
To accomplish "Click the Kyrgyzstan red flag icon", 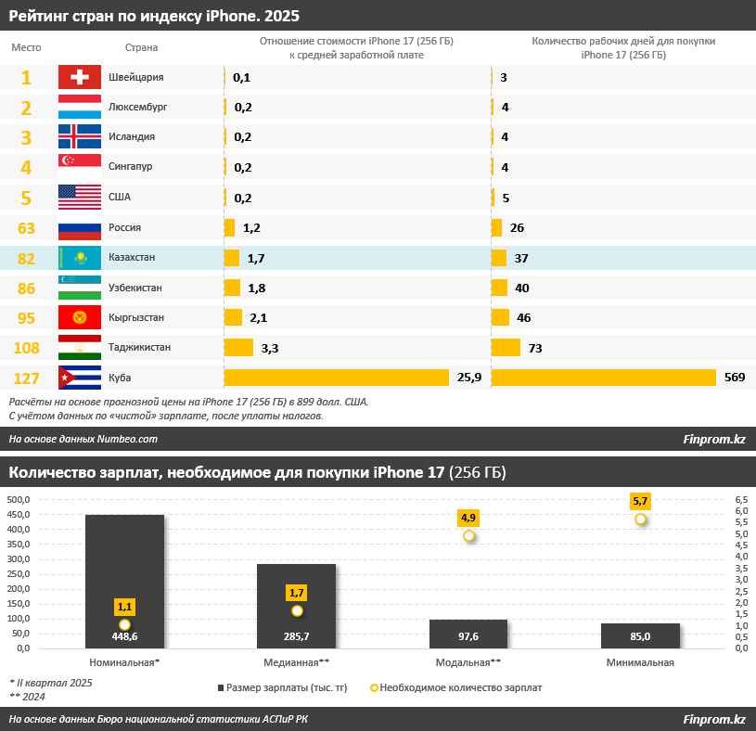I will 80,317.
